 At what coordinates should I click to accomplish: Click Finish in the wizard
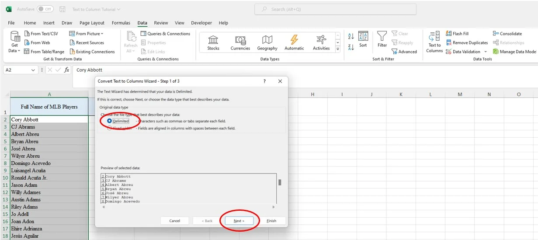pos(271,221)
